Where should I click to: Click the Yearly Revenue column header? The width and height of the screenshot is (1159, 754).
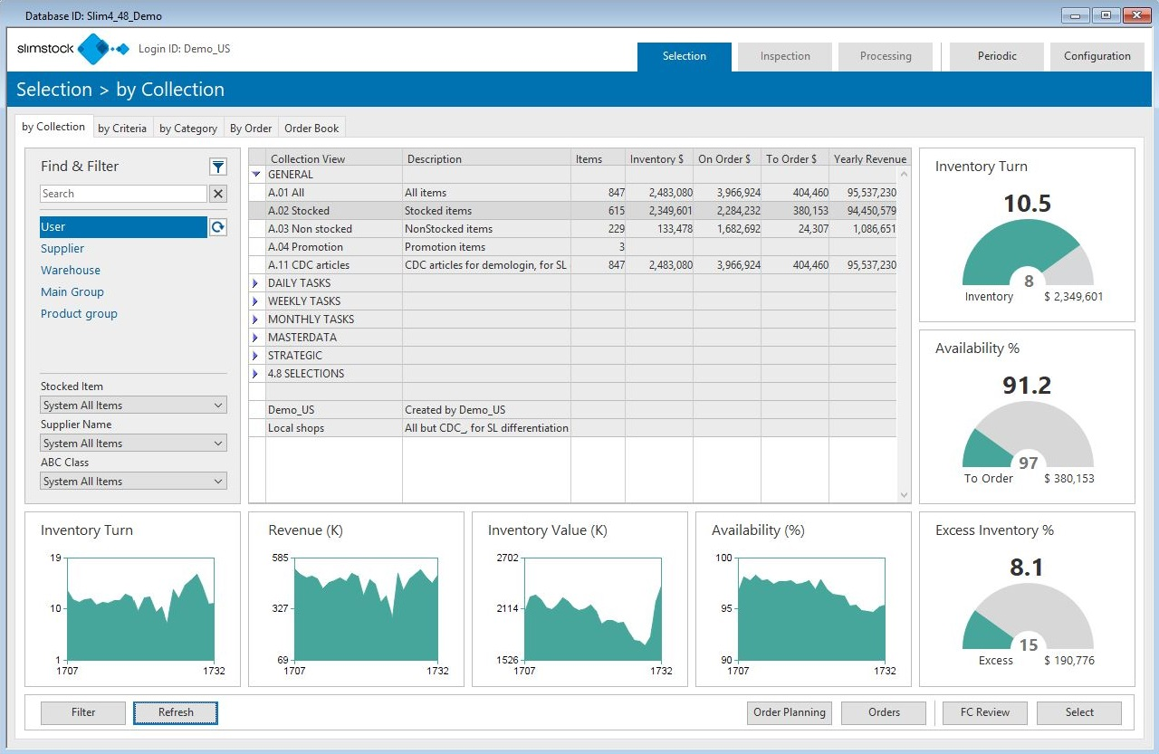(869, 159)
